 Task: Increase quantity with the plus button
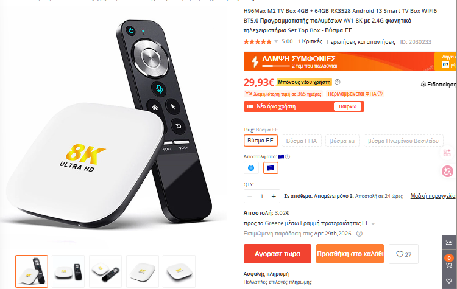point(274,196)
